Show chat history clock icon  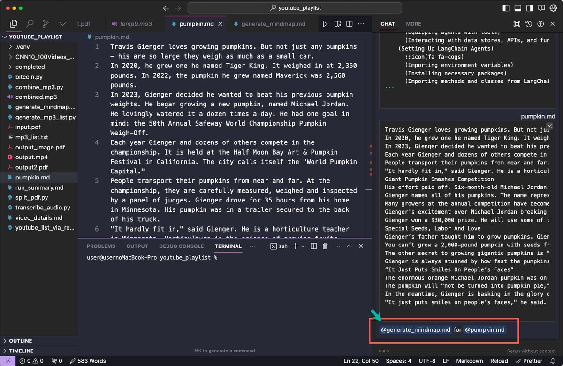click(529, 24)
